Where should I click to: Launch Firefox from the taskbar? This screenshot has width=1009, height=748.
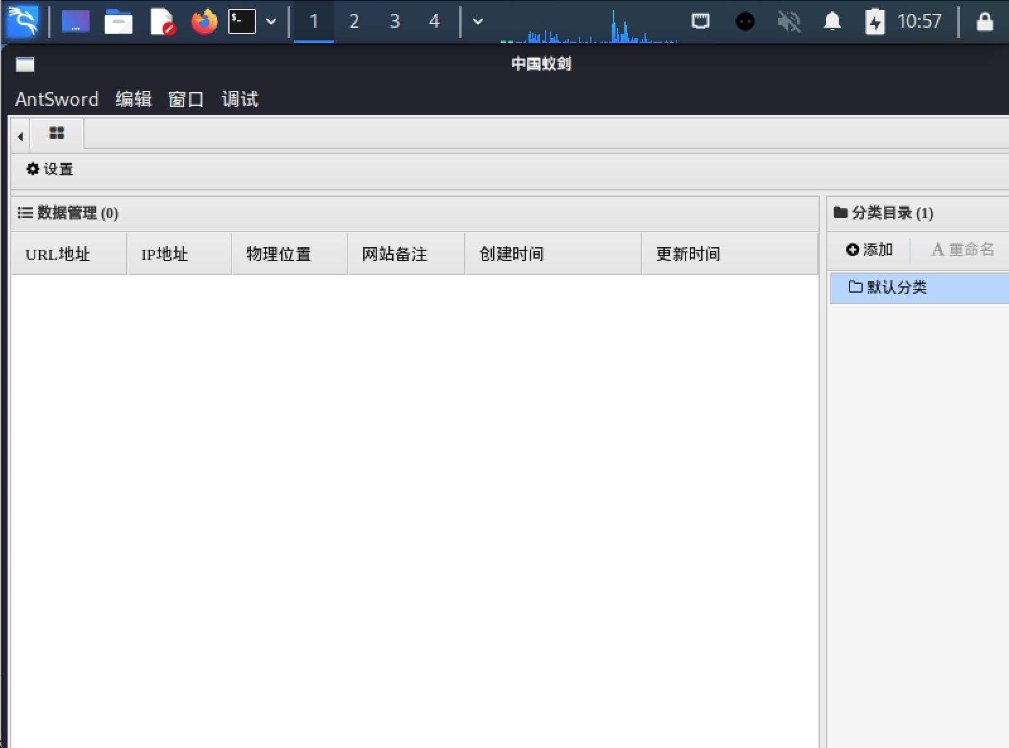(203, 21)
